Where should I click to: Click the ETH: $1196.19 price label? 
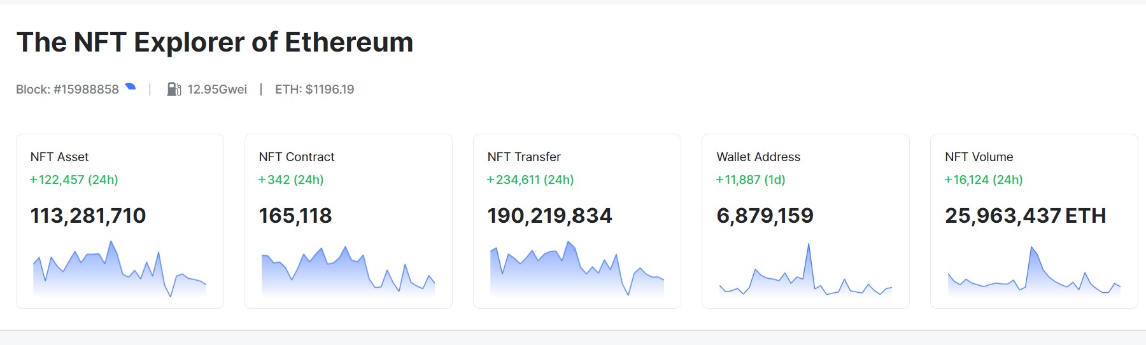[315, 89]
